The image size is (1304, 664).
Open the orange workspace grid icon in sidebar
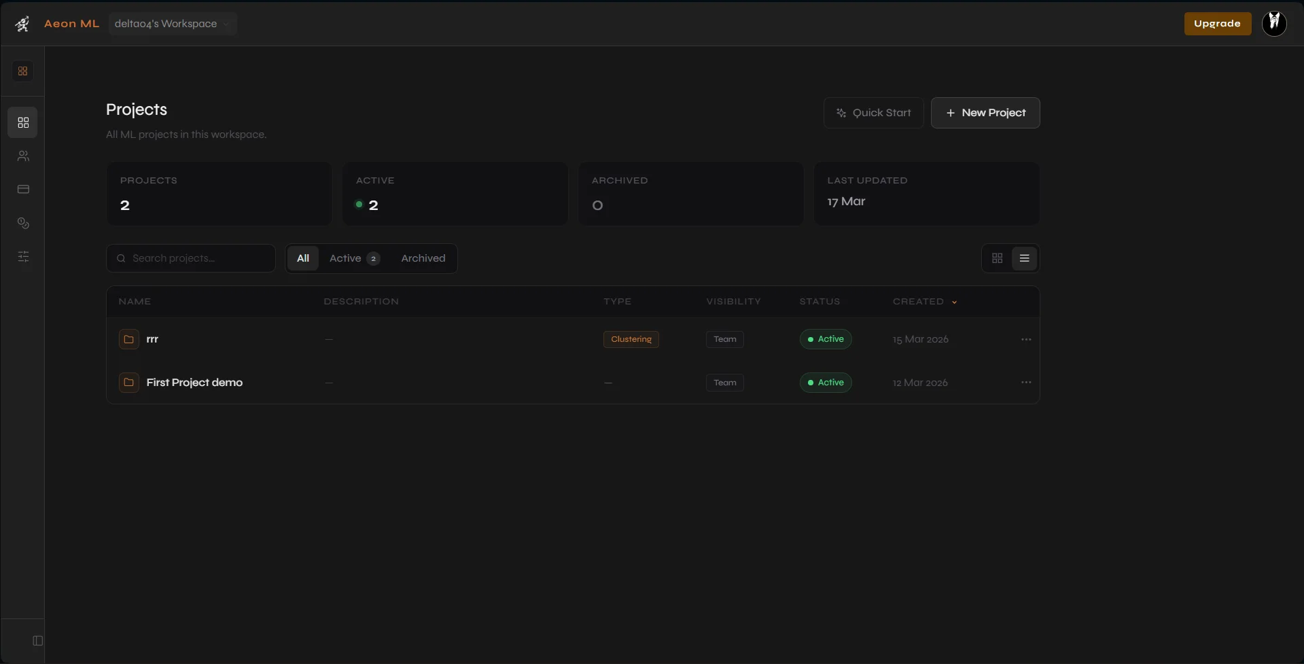tap(22, 71)
